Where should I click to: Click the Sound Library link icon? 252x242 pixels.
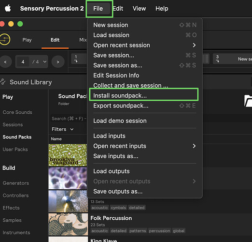click(3, 82)
